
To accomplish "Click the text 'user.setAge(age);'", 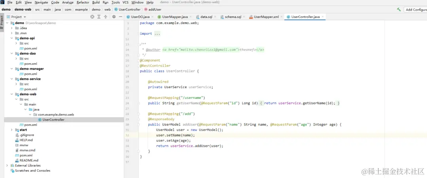I will tap(174, 141).
